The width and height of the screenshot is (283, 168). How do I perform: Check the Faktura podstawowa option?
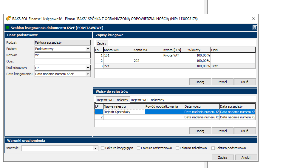coord(213,148)
